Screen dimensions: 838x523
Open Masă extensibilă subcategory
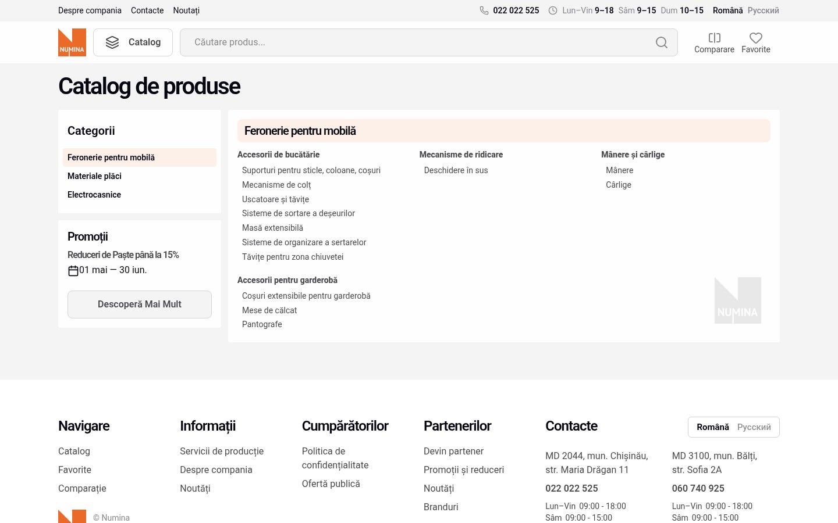272,228
